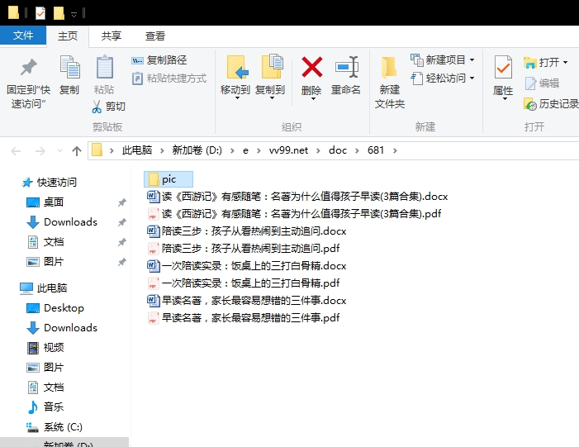579x447 pixels.
Task: Click the History (历史记录) button
Action: pyautogui.click(x=551, y=104)
